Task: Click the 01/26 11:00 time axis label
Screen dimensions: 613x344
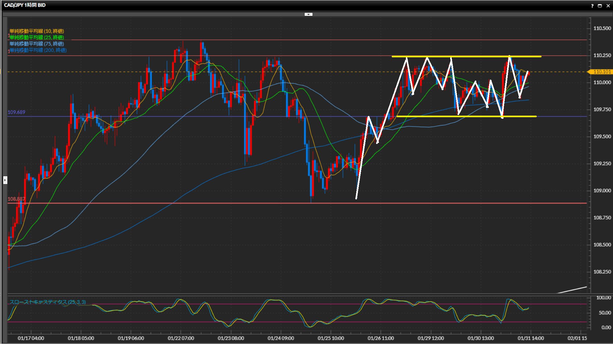Action: [x=381, y=338]
